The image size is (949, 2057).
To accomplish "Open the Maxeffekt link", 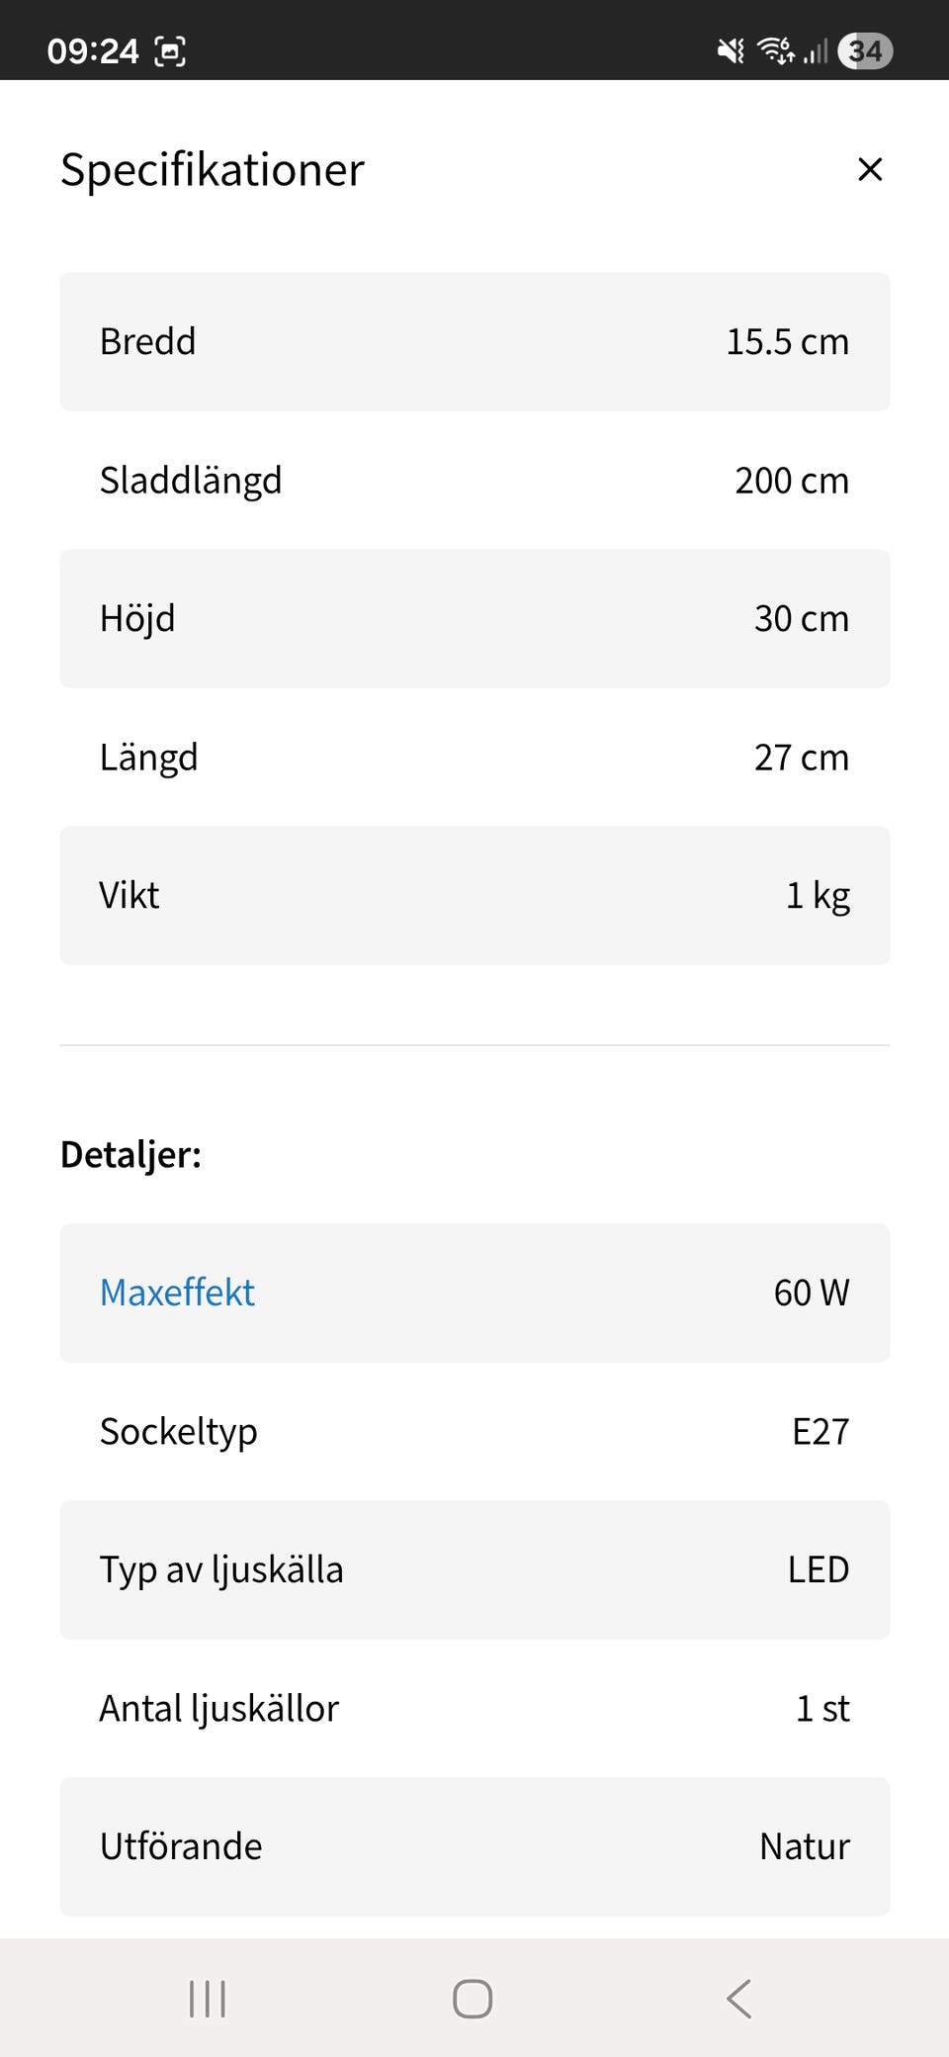I will point(178,1293).
